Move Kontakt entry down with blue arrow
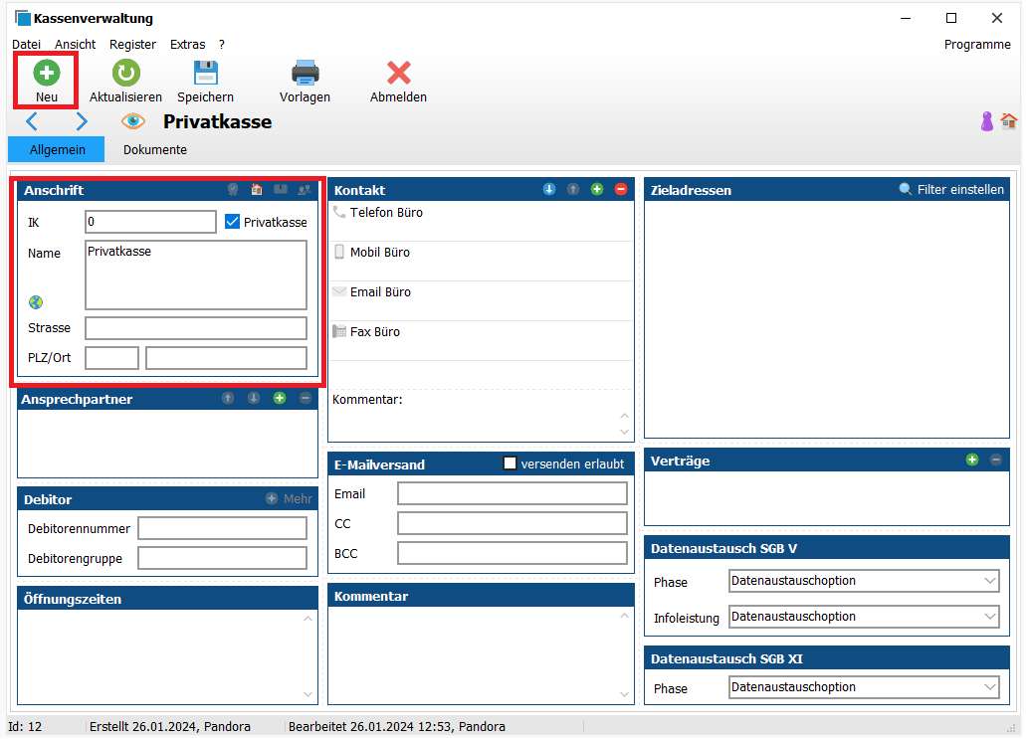1026x739 pixels. [x=549, y=189]
